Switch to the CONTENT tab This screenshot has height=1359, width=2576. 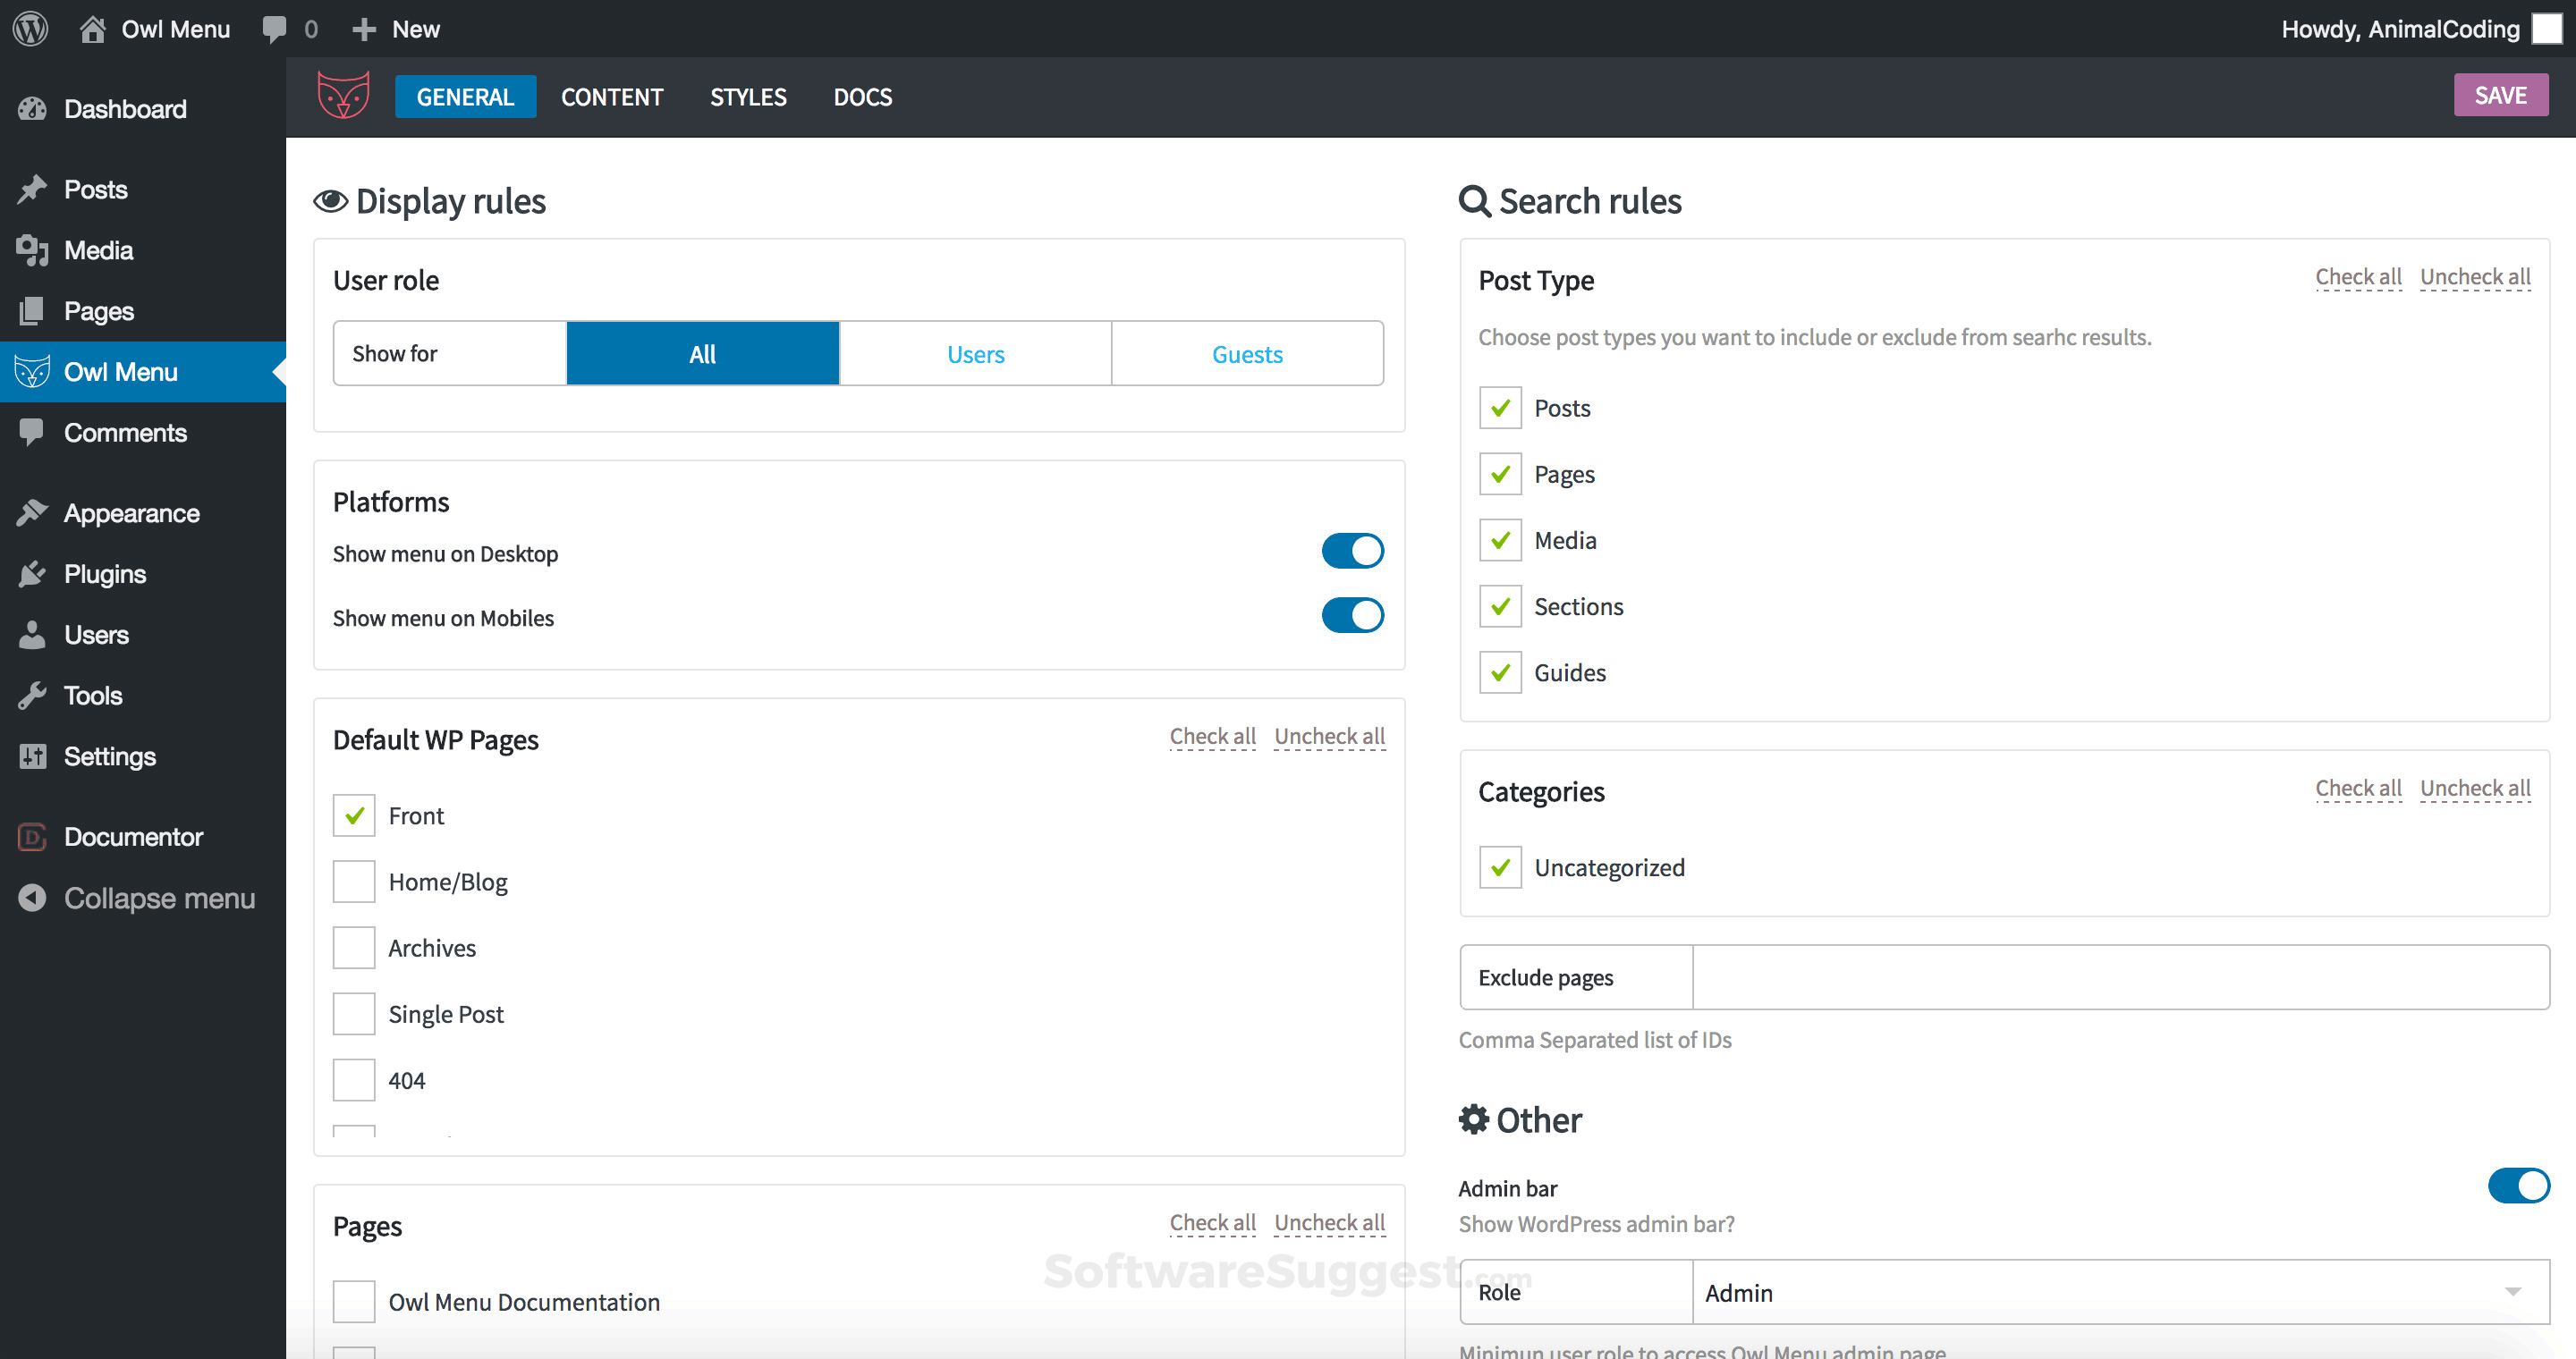[x=612, y=97]
